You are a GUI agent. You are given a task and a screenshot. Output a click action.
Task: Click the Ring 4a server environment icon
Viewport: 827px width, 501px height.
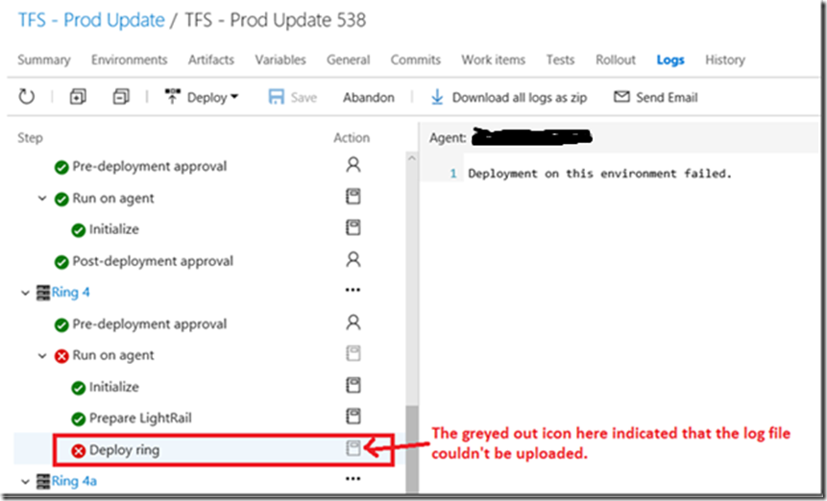[x=42, y=482]
